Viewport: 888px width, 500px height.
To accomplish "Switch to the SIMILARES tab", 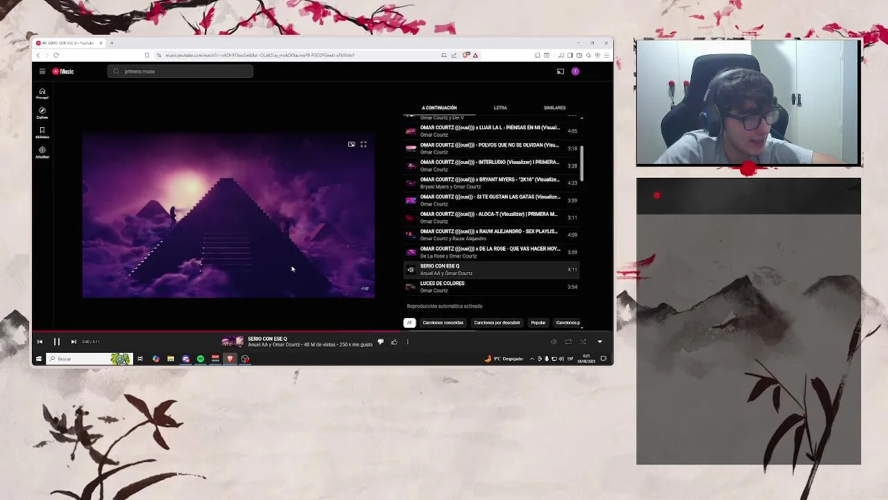I will tap(554, 108).
